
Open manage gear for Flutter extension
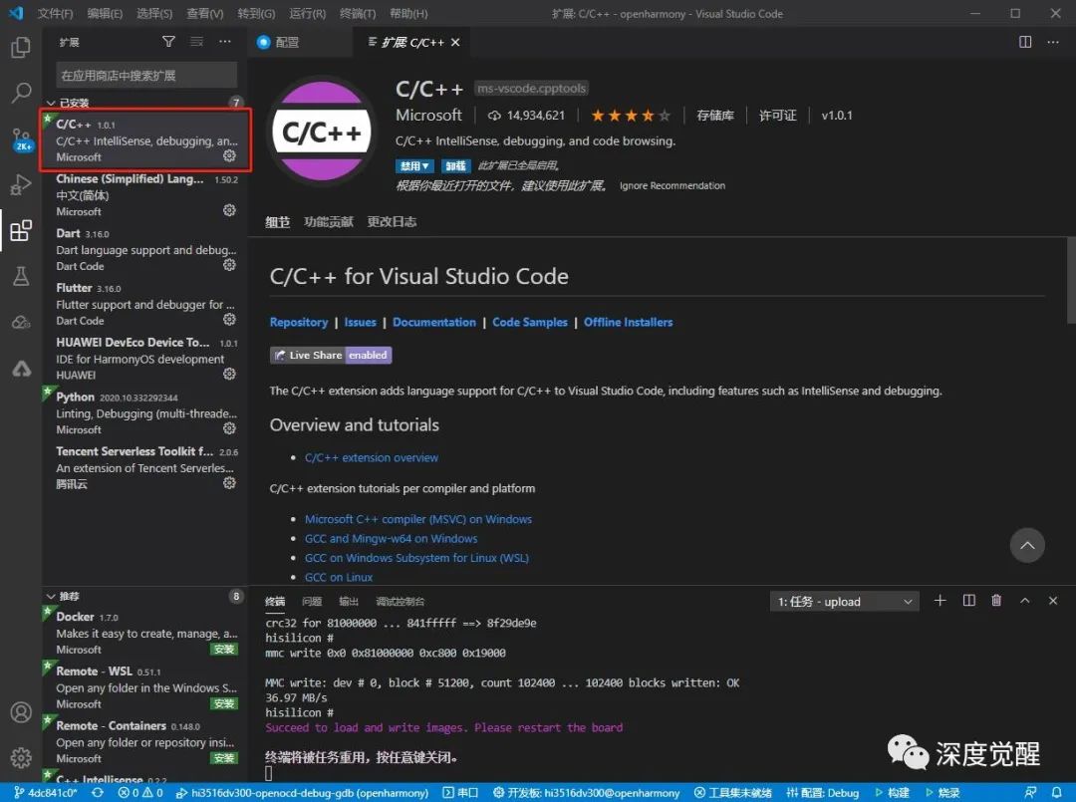[229, 319]
